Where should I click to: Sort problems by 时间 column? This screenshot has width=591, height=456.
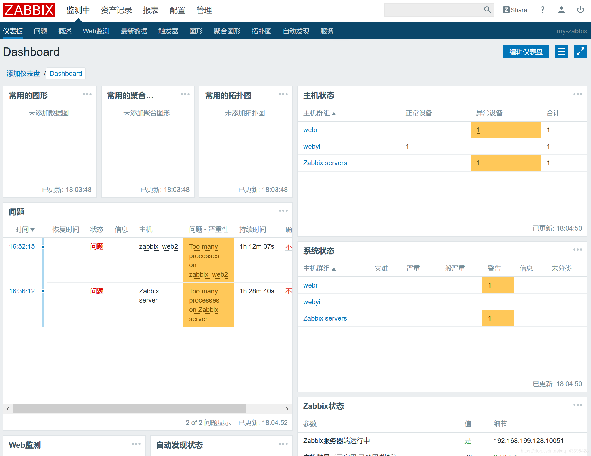25,230
